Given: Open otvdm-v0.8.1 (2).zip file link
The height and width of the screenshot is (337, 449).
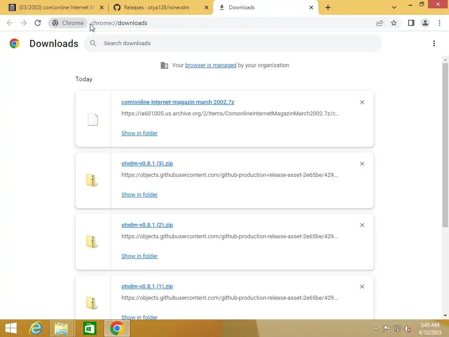Looking at the screenshot, I should tap(147, 225).
